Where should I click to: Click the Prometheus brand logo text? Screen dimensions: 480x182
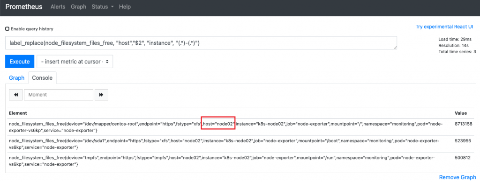click(x=24, y=7)
